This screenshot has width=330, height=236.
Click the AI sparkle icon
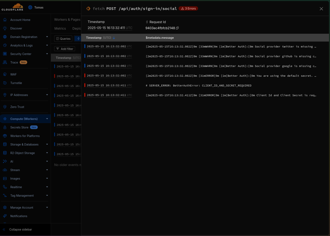click(x=5, y=161)
